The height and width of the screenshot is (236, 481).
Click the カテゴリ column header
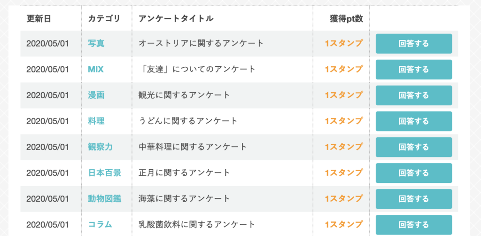(x=104, y=19)
